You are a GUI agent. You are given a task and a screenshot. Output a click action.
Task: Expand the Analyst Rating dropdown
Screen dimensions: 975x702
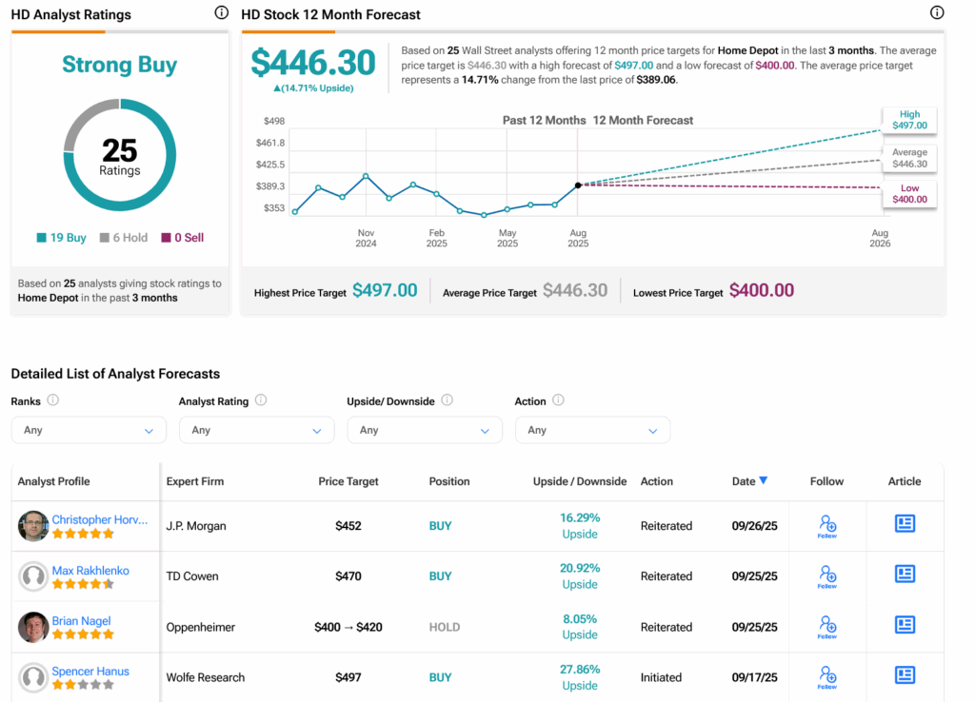(x=256, y=430)
